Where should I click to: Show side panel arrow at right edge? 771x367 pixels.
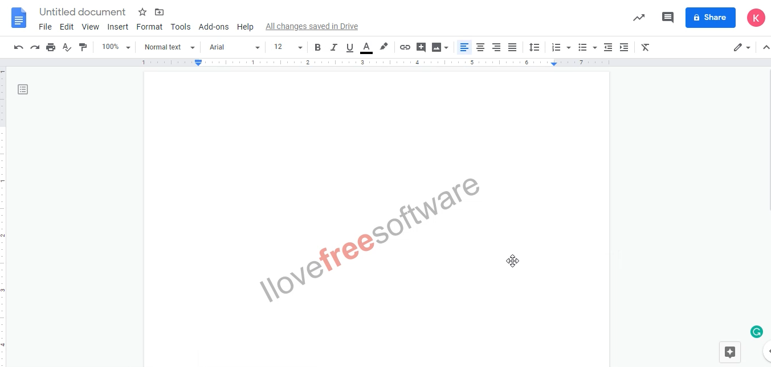tap(767, 351)
